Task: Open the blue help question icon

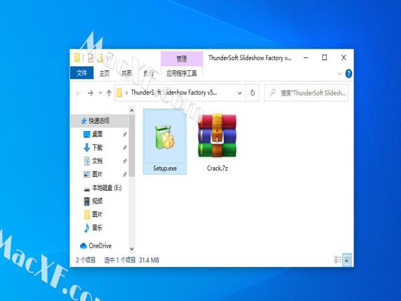Action: 348,74
